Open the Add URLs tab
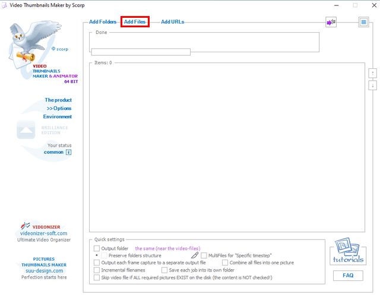This screenshot has width=380, height=297. (x=173, y=22)
